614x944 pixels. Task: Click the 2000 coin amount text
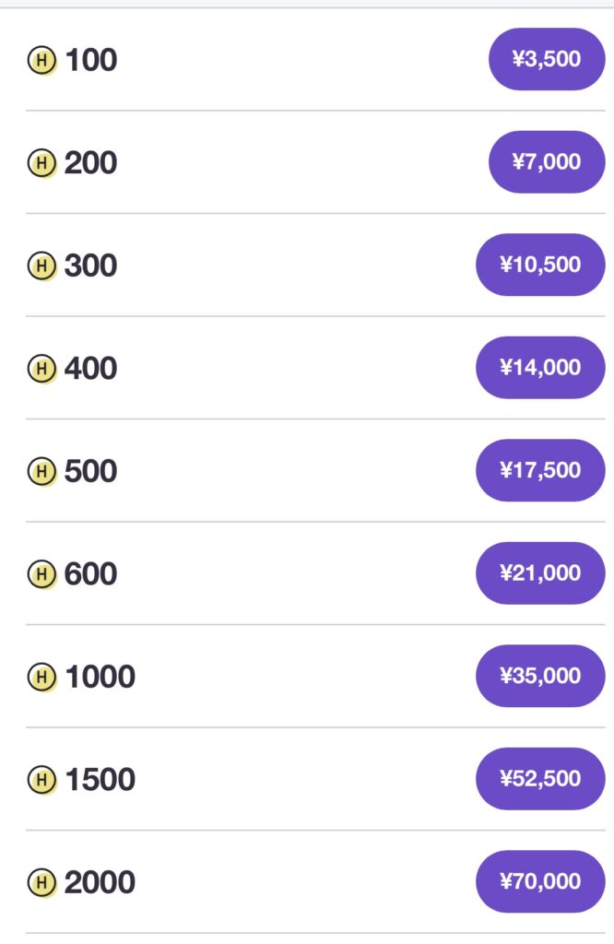[x=100, y=883]
